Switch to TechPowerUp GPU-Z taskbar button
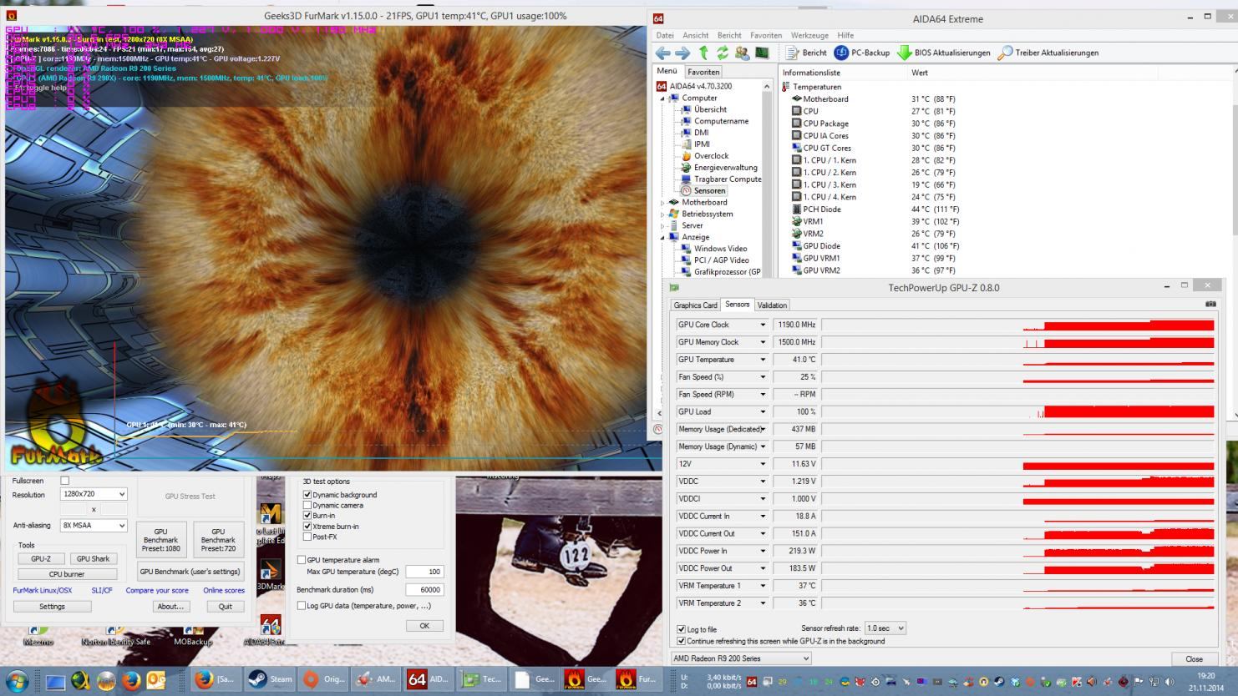The height and width of the screenshot is (696, 1238). 482,679
